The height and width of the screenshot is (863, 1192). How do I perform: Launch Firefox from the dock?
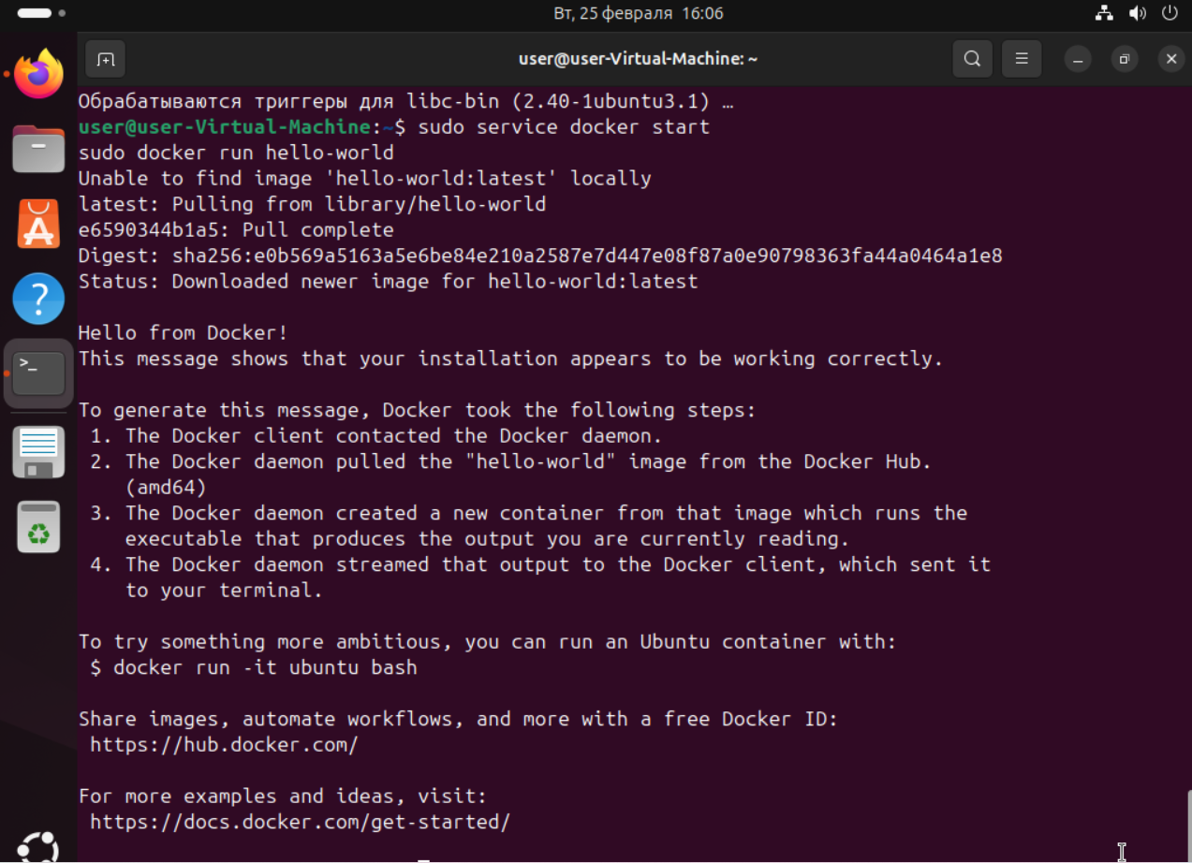tap(38, 74)
